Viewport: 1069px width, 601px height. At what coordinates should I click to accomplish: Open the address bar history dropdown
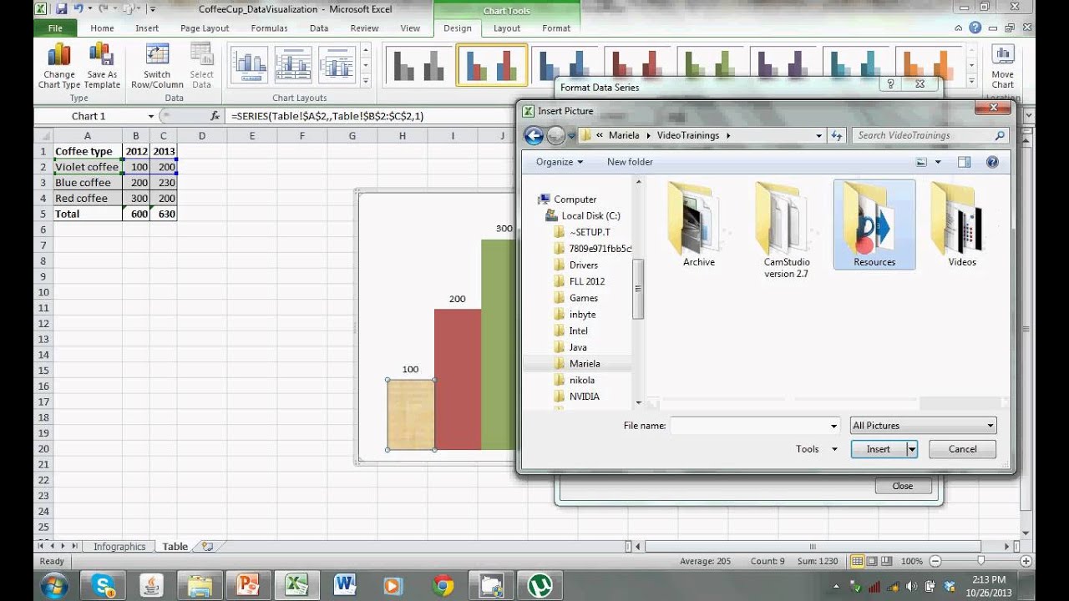(818, 135)
